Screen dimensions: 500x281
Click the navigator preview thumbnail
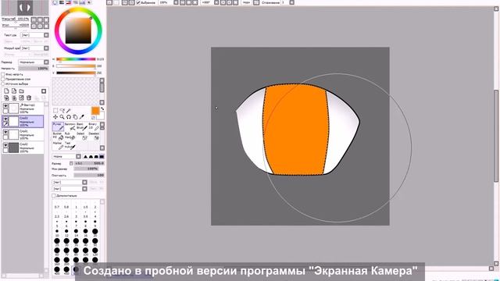[25, 8]
